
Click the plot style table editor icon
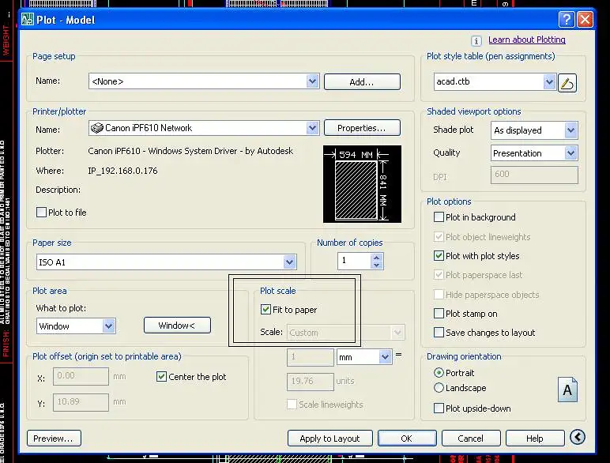567,82
